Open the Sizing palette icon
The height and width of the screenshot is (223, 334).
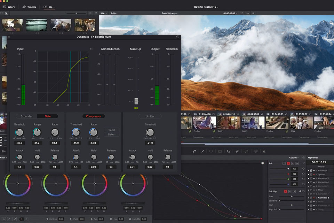click(246, 151)
